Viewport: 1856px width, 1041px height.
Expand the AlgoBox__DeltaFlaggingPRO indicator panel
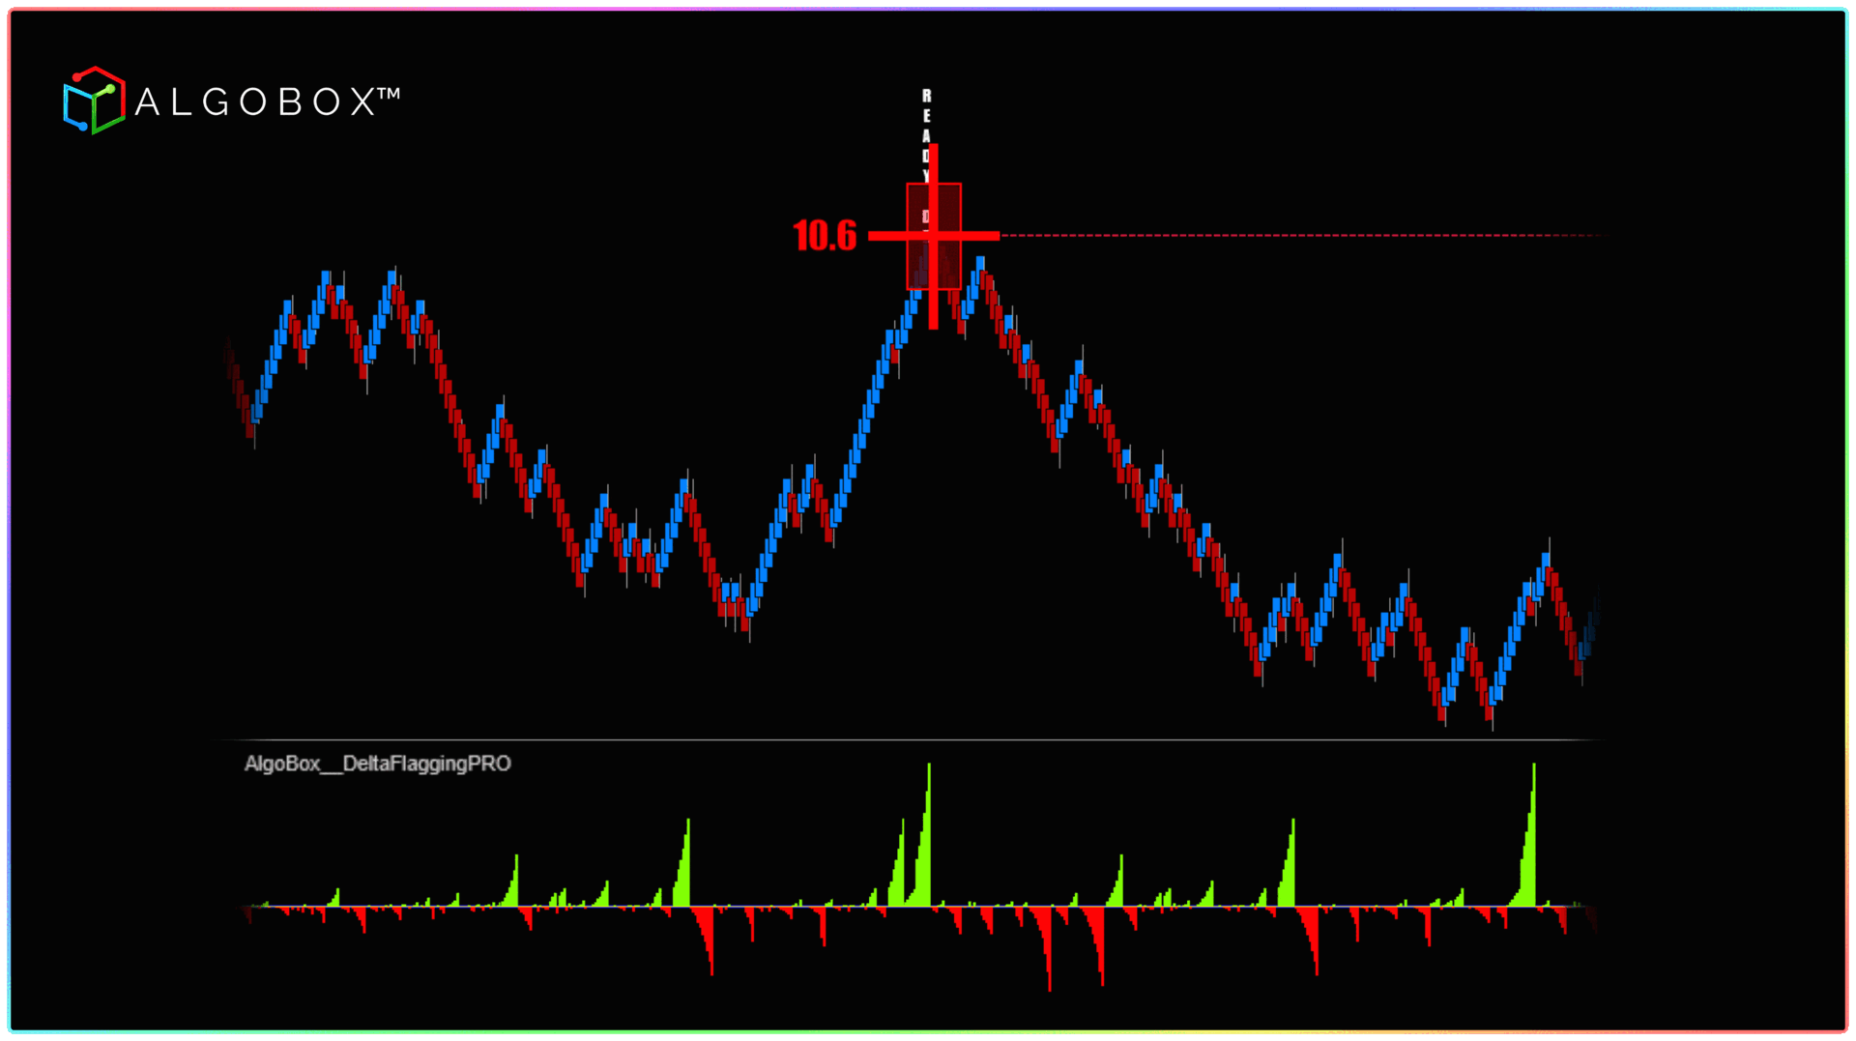tap(379, 761)
